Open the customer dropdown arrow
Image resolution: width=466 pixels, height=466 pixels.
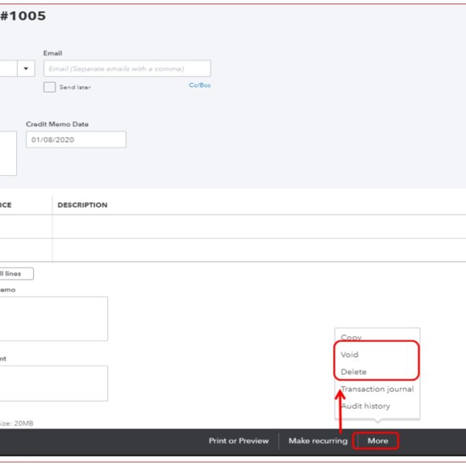pyautogui.click(x=27, y=68)
